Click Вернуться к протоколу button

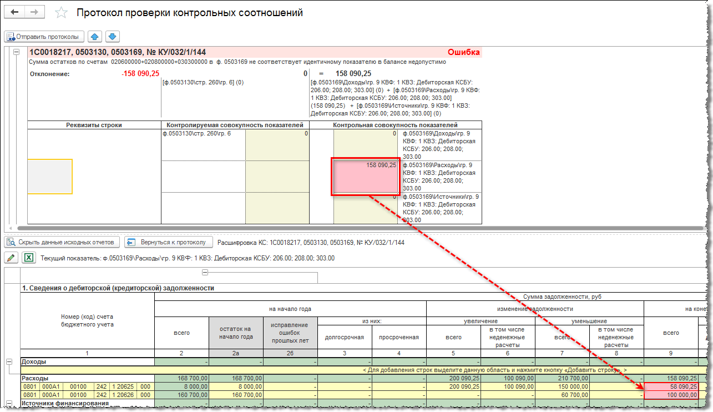pyautogui.click(x=169, y=242)
